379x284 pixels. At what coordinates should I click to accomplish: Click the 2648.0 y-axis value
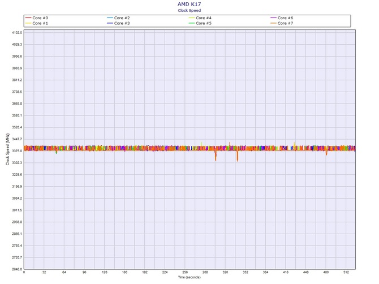pyautogui.click(x=17, y=269)
